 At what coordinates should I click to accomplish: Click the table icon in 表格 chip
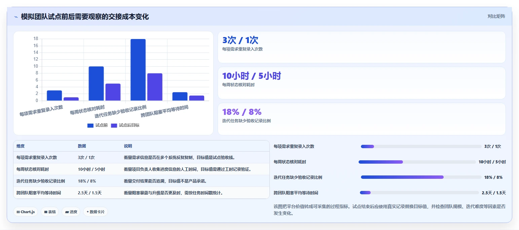point(45,212)
